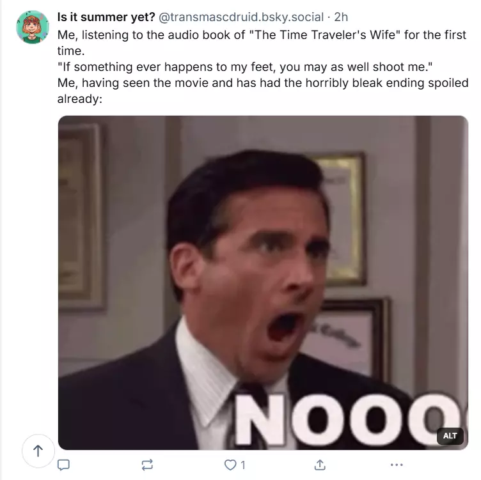Screen dimensions: 481x480
Task: Repost using the looping arrows icon
Action: pos(147,465)
